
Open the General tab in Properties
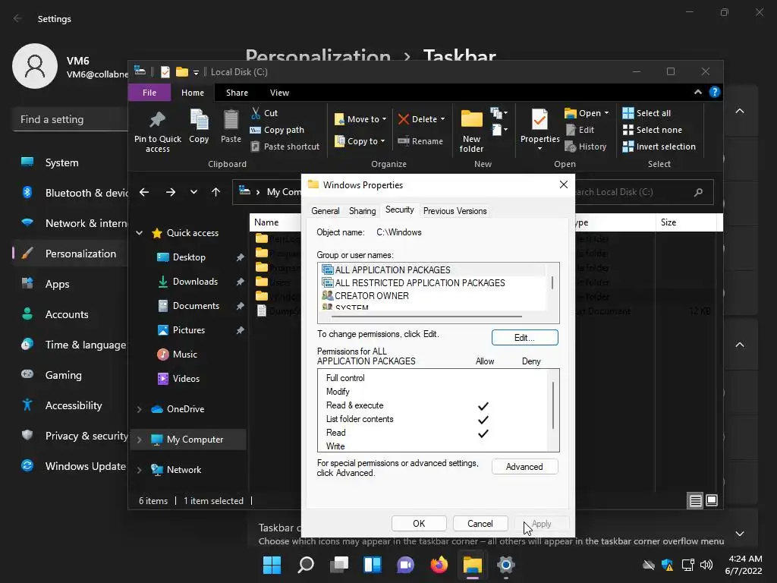coord(325,211)
